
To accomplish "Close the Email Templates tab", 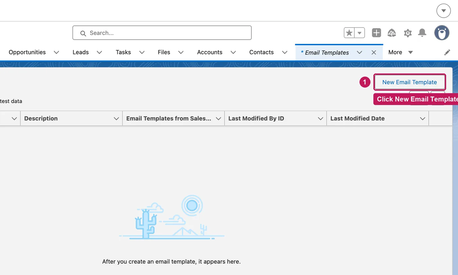I will click(374, 52).
